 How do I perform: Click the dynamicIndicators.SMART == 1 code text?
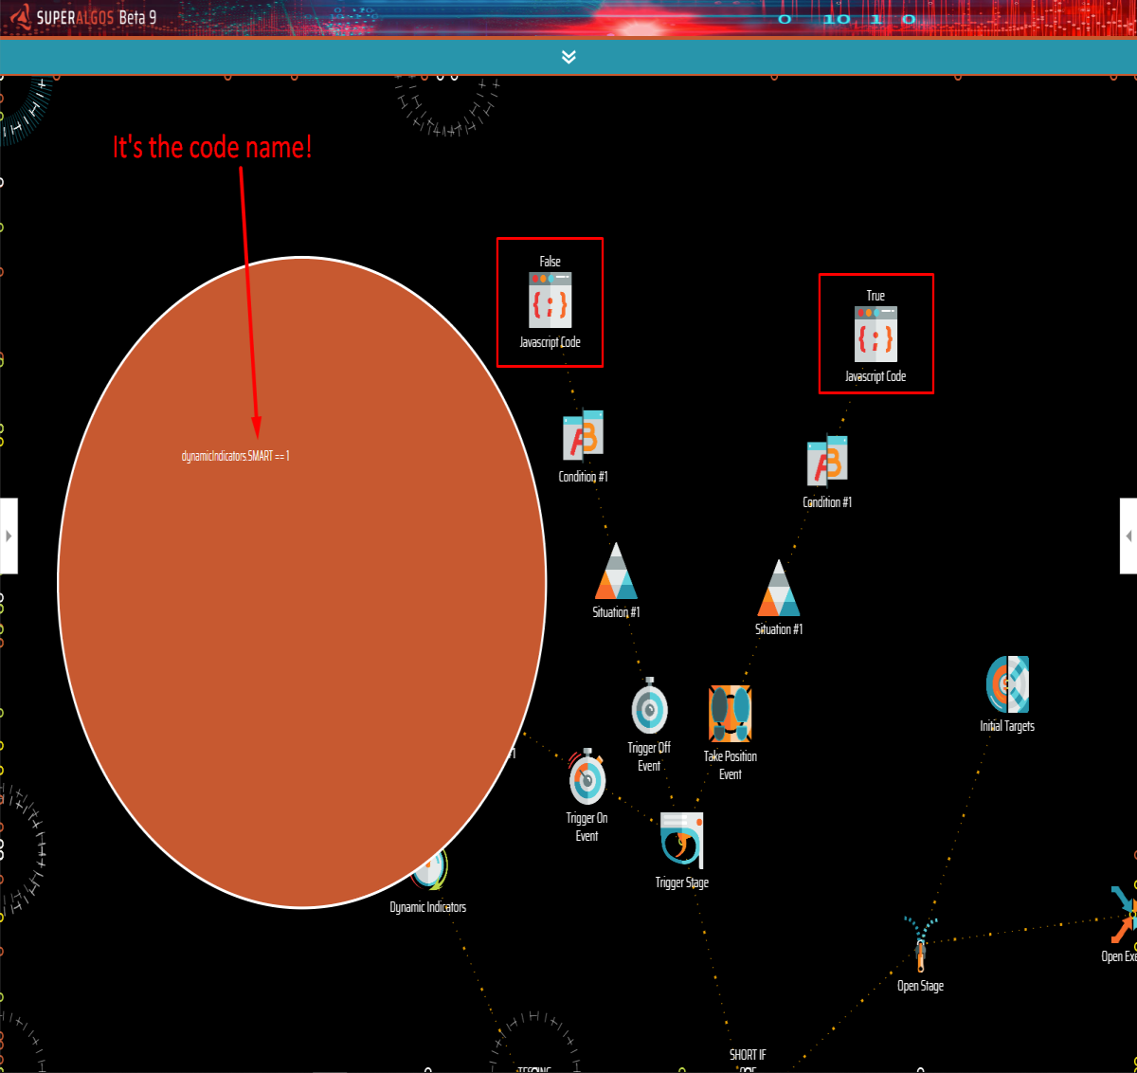[x=236, y=456]
